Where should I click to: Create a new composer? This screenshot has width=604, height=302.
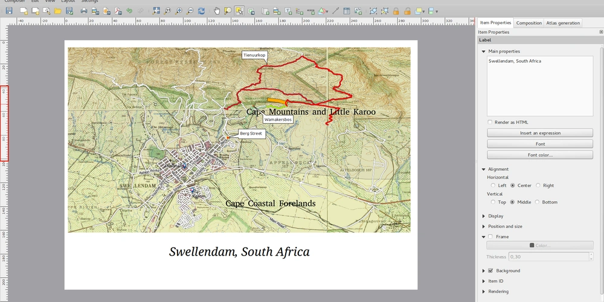pos(24,11)
